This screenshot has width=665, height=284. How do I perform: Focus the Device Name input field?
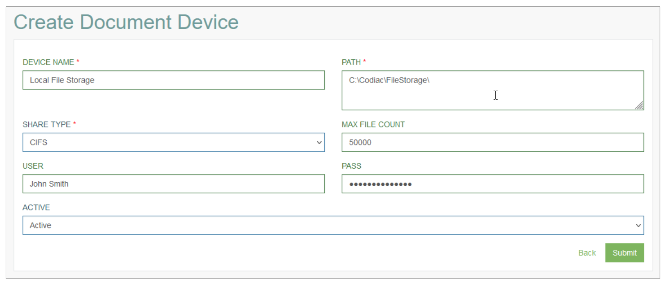click(174, 80)
